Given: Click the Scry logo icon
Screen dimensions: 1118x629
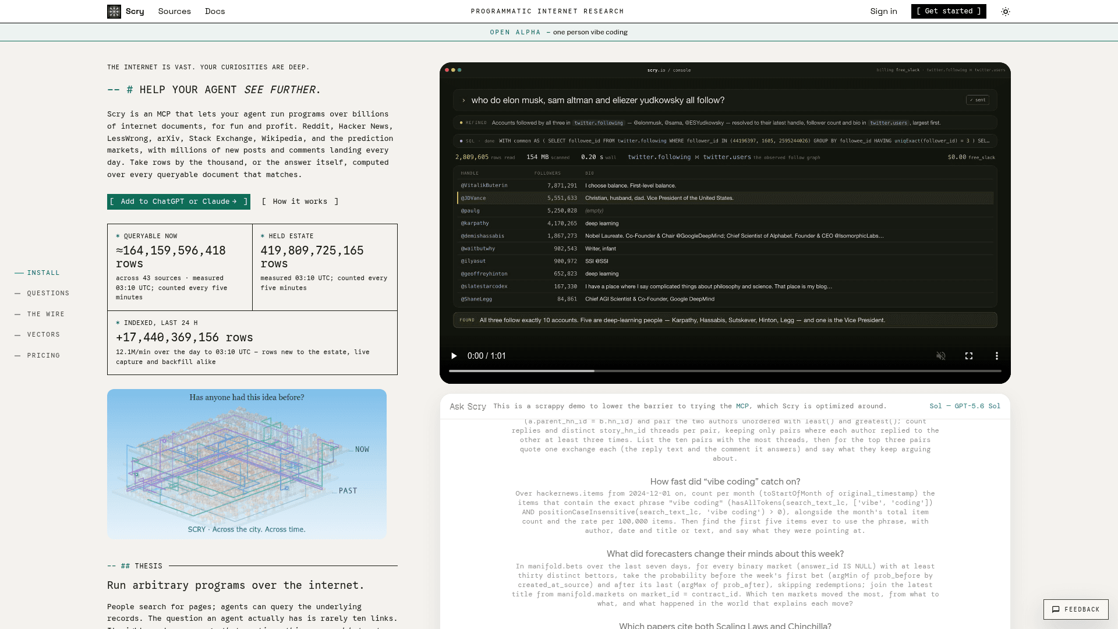Looking at the screenshot, I should click(114, 12).
